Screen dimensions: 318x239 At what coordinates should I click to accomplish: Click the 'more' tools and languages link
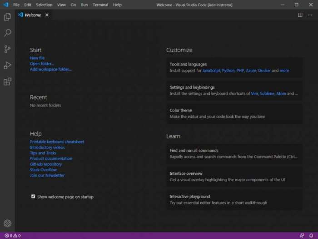(284, 71)
